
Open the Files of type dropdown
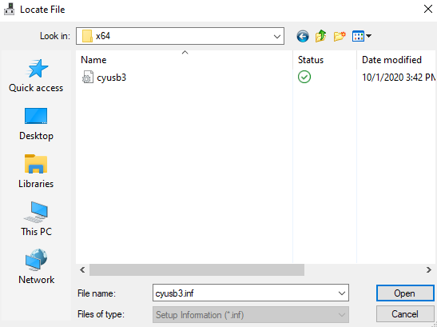click(251, 315)
